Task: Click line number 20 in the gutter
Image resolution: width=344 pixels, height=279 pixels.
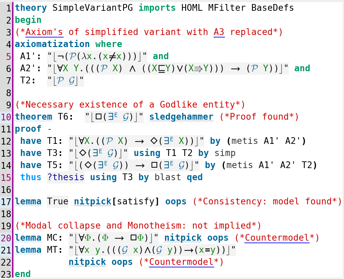Action: 6,238
